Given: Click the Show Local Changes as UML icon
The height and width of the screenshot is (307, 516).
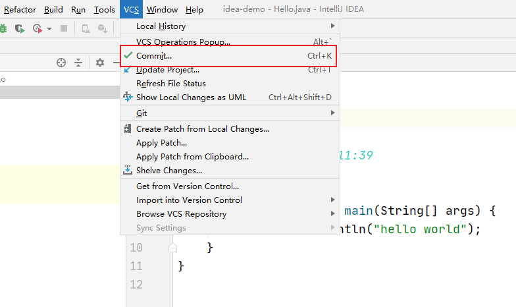Looking at the screenshot, I should pyautogui.click(x=128, y=98).
